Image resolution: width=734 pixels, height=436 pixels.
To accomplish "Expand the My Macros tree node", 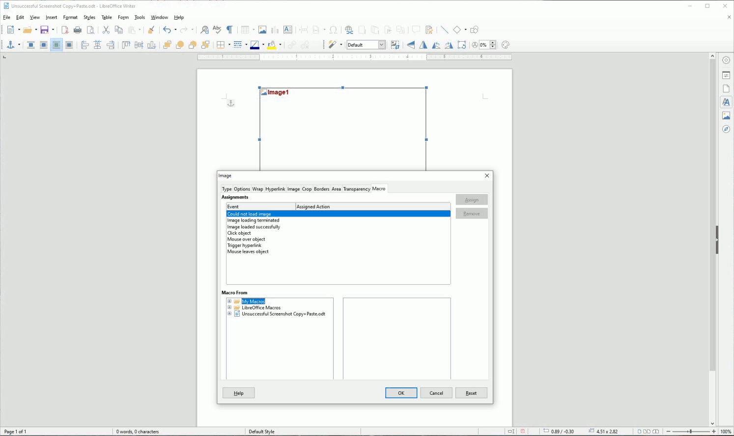I will point(229,301).
